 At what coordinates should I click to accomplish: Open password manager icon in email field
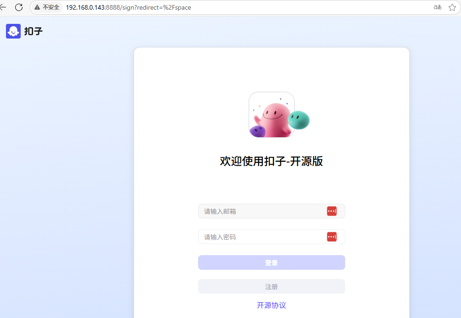332,211
